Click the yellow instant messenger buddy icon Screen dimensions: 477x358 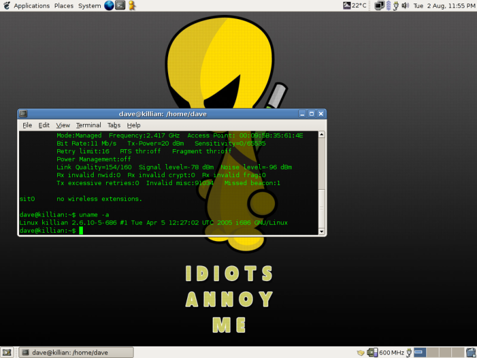[x=131, y=5]
